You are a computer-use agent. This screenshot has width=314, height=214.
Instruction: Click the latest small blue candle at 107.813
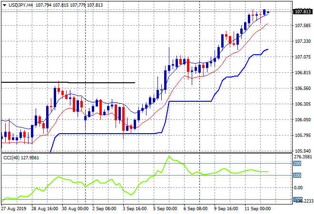[268, 12]
